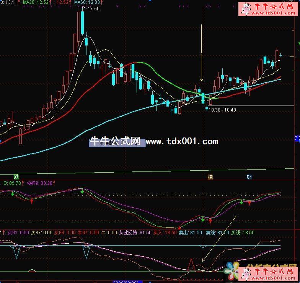Click the 买94: 0.00 indicator label

[65, 232]
